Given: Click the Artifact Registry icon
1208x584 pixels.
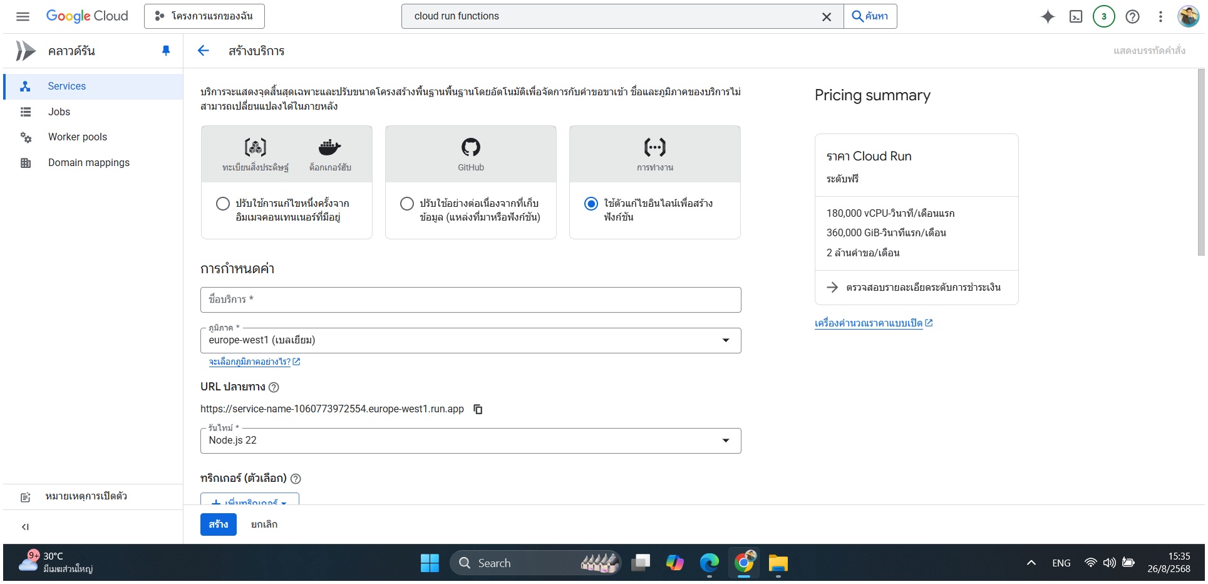Looking at the screenshot, I should click(x=256, y=147).
